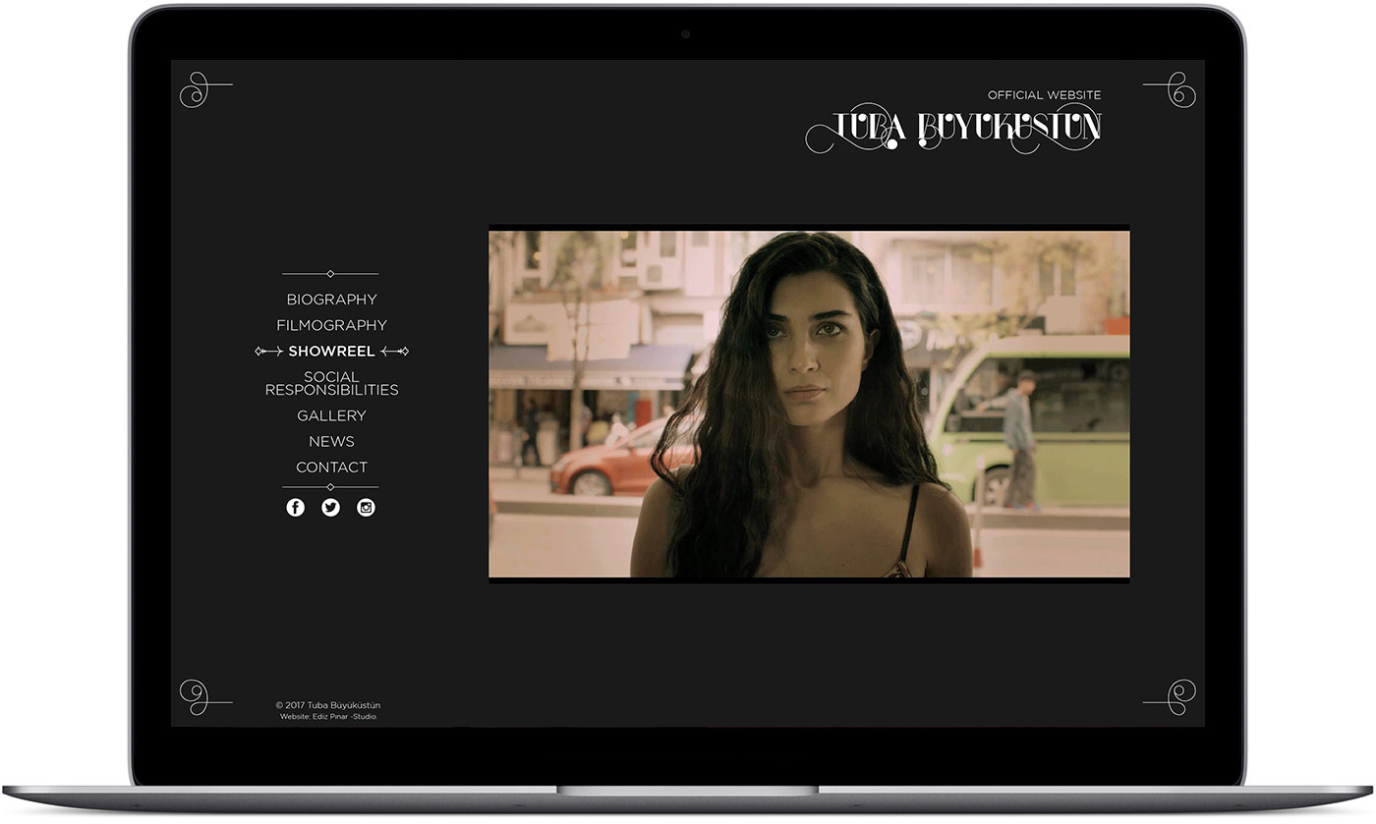Image resolution: width=1376 pixels, height=824 pixels.
Task: Open the Twitter bird icon
Action: tap(330, 507)
